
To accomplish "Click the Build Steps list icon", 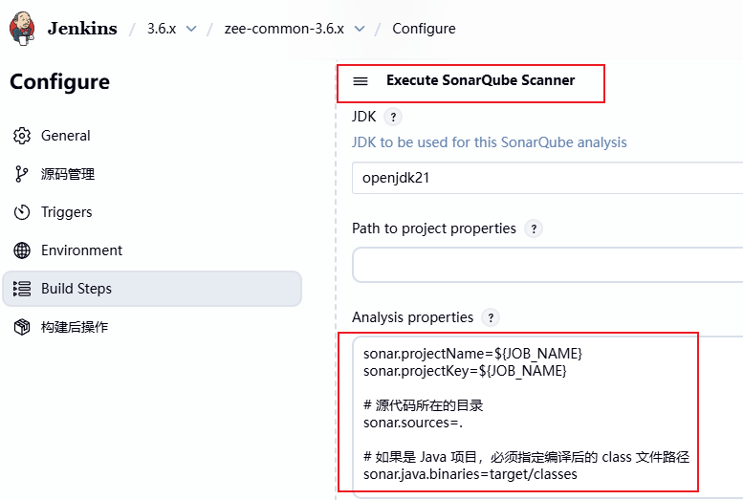I will coord(22,289).
